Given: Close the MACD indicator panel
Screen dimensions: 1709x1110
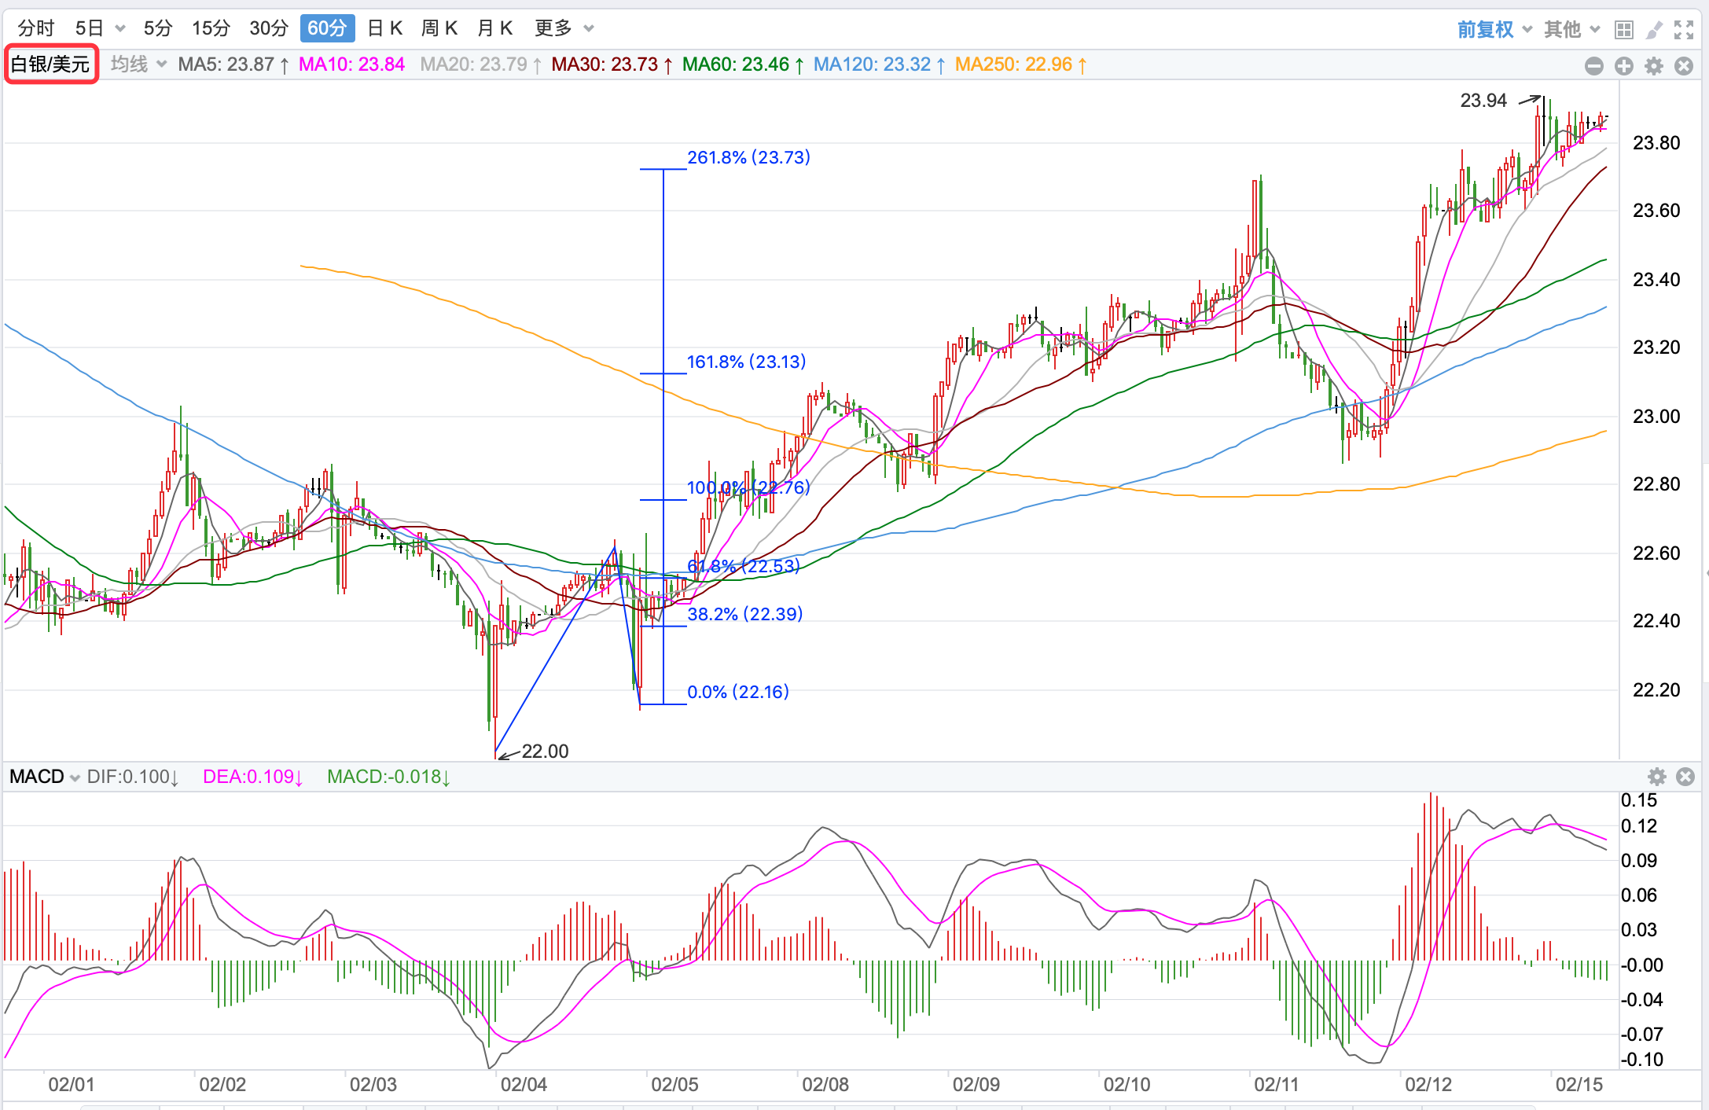Looking at the screenshot, I should coord(1685,777).
